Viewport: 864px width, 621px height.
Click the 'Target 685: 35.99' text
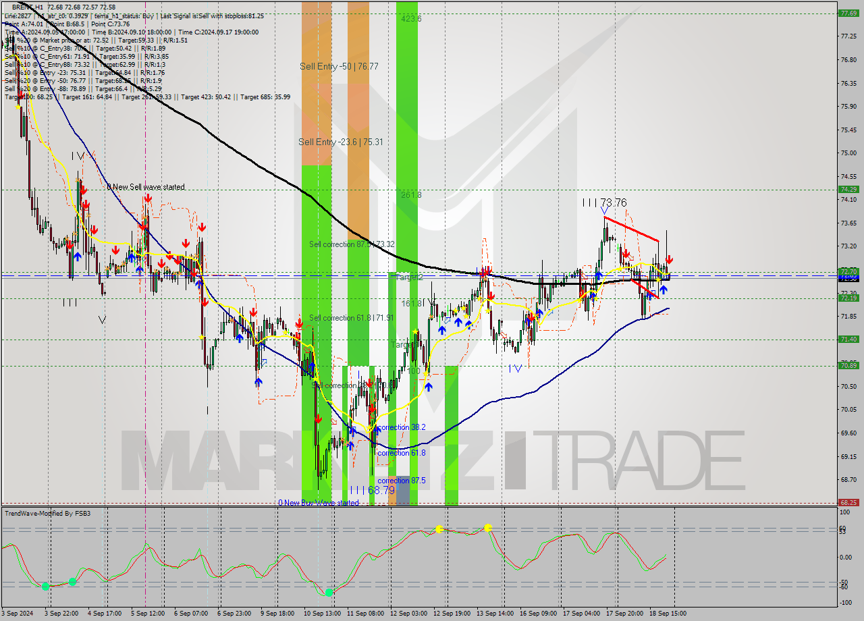[265, 97]
